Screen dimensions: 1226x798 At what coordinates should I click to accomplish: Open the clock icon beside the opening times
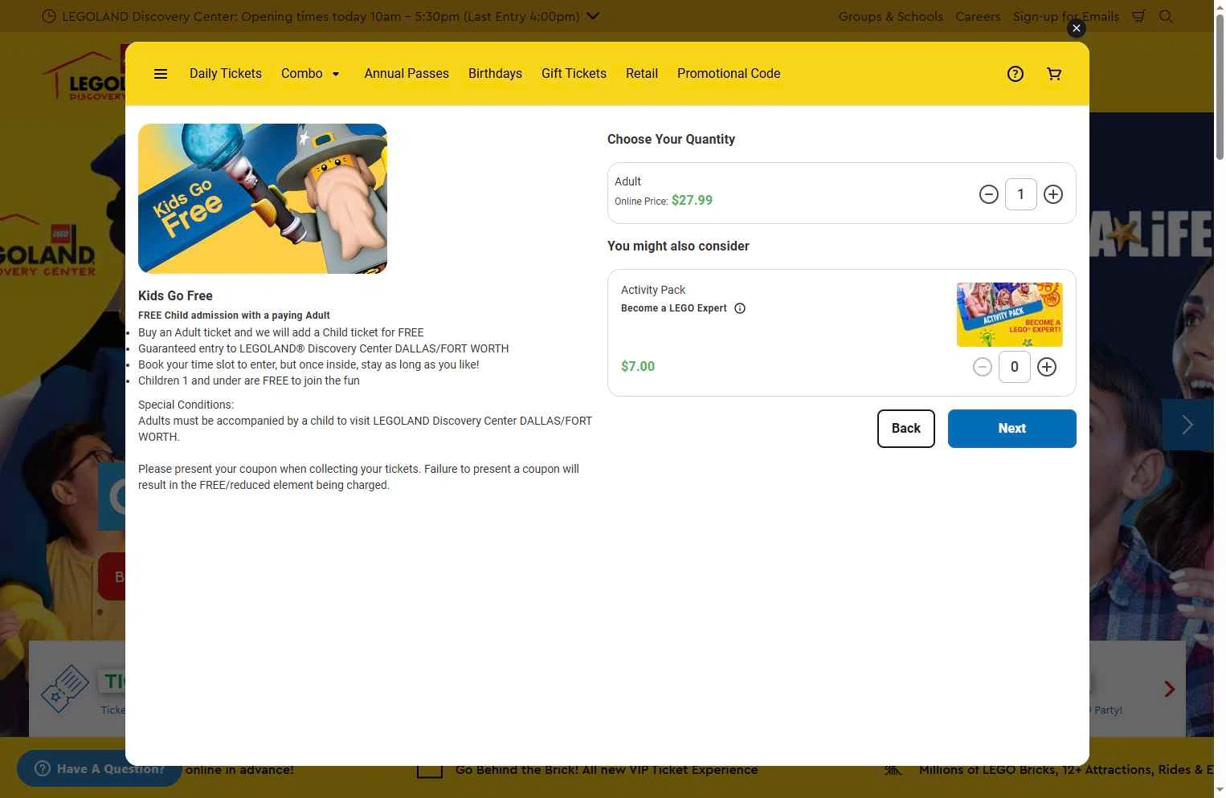pos(49,16)
